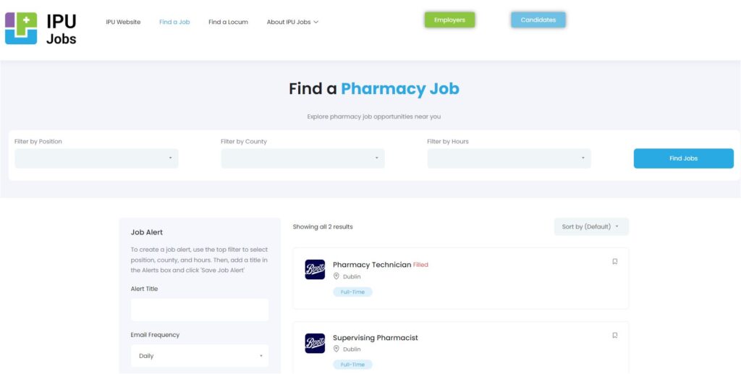Open the Filter by Hours dropdown
Image resolution: width=741 pixels, height=374 pixels.
(x=509, y=158)
